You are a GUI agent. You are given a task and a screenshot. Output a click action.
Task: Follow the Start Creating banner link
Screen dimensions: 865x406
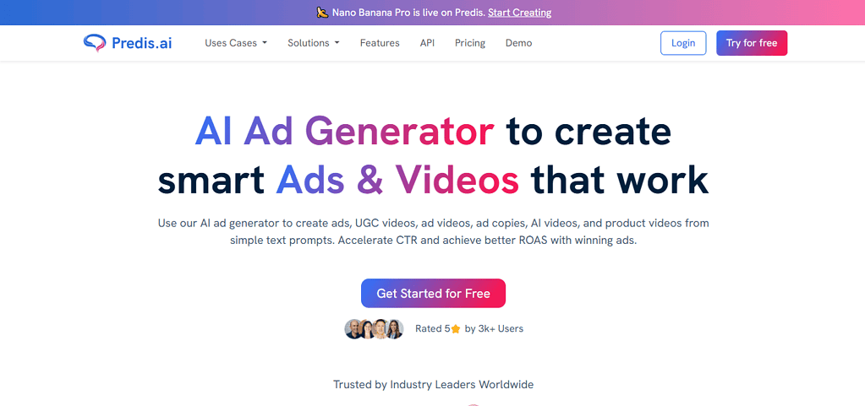pyautogui.click(x=519, y=13)
